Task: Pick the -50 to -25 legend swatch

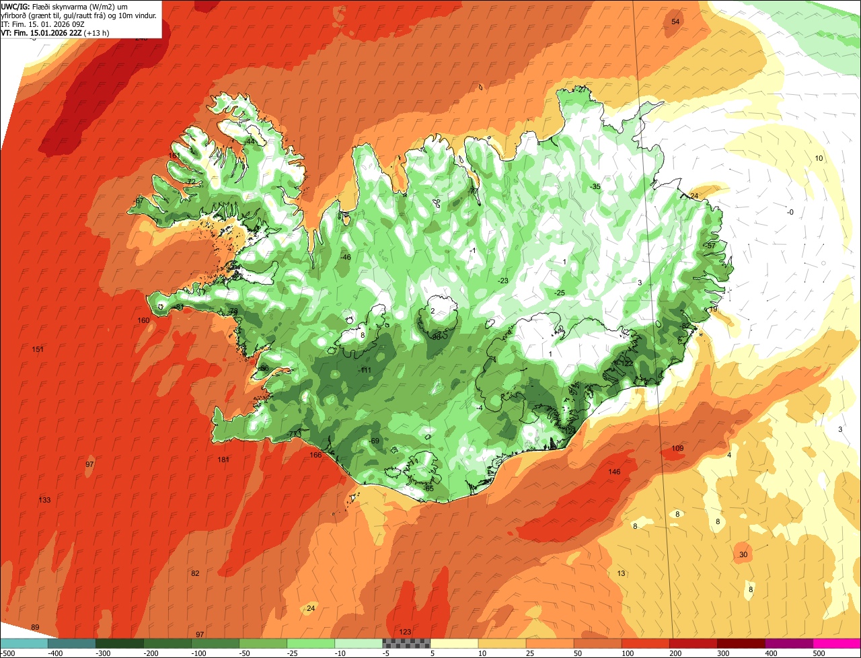Action: point(263,643)
